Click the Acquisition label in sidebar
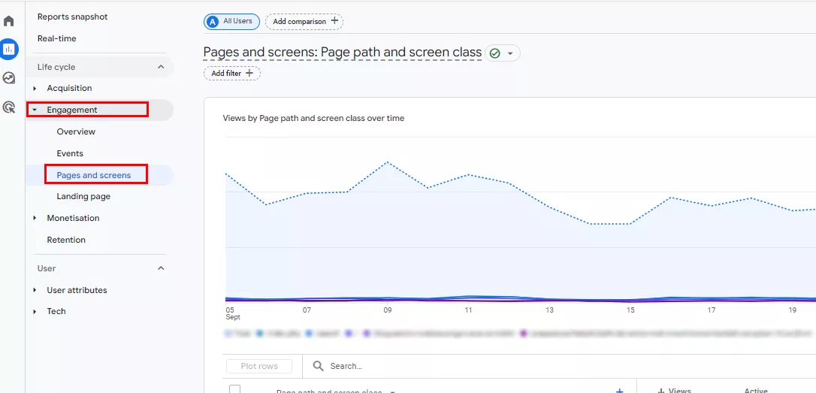816x393 pixels. [x=69, y=89]
